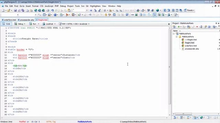Viewport: 220px width, 123px height.
Task: Click the split horizontal layout icon
Action: pyautogui.click(x=173, y=10)
